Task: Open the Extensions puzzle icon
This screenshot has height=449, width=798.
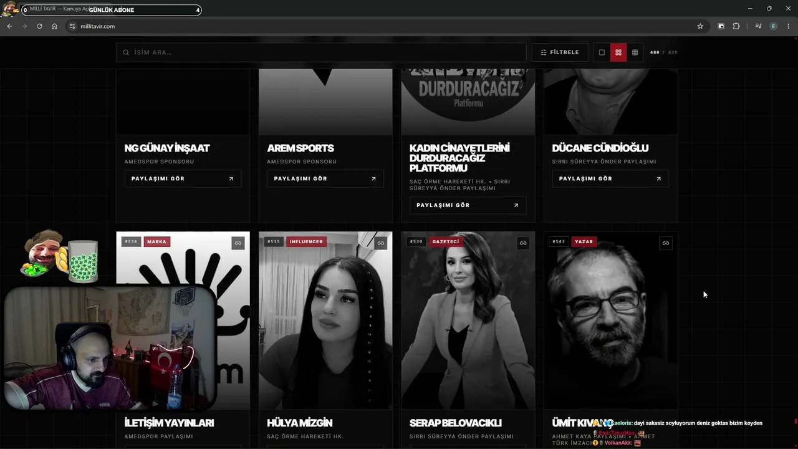Action: [736, 26]
